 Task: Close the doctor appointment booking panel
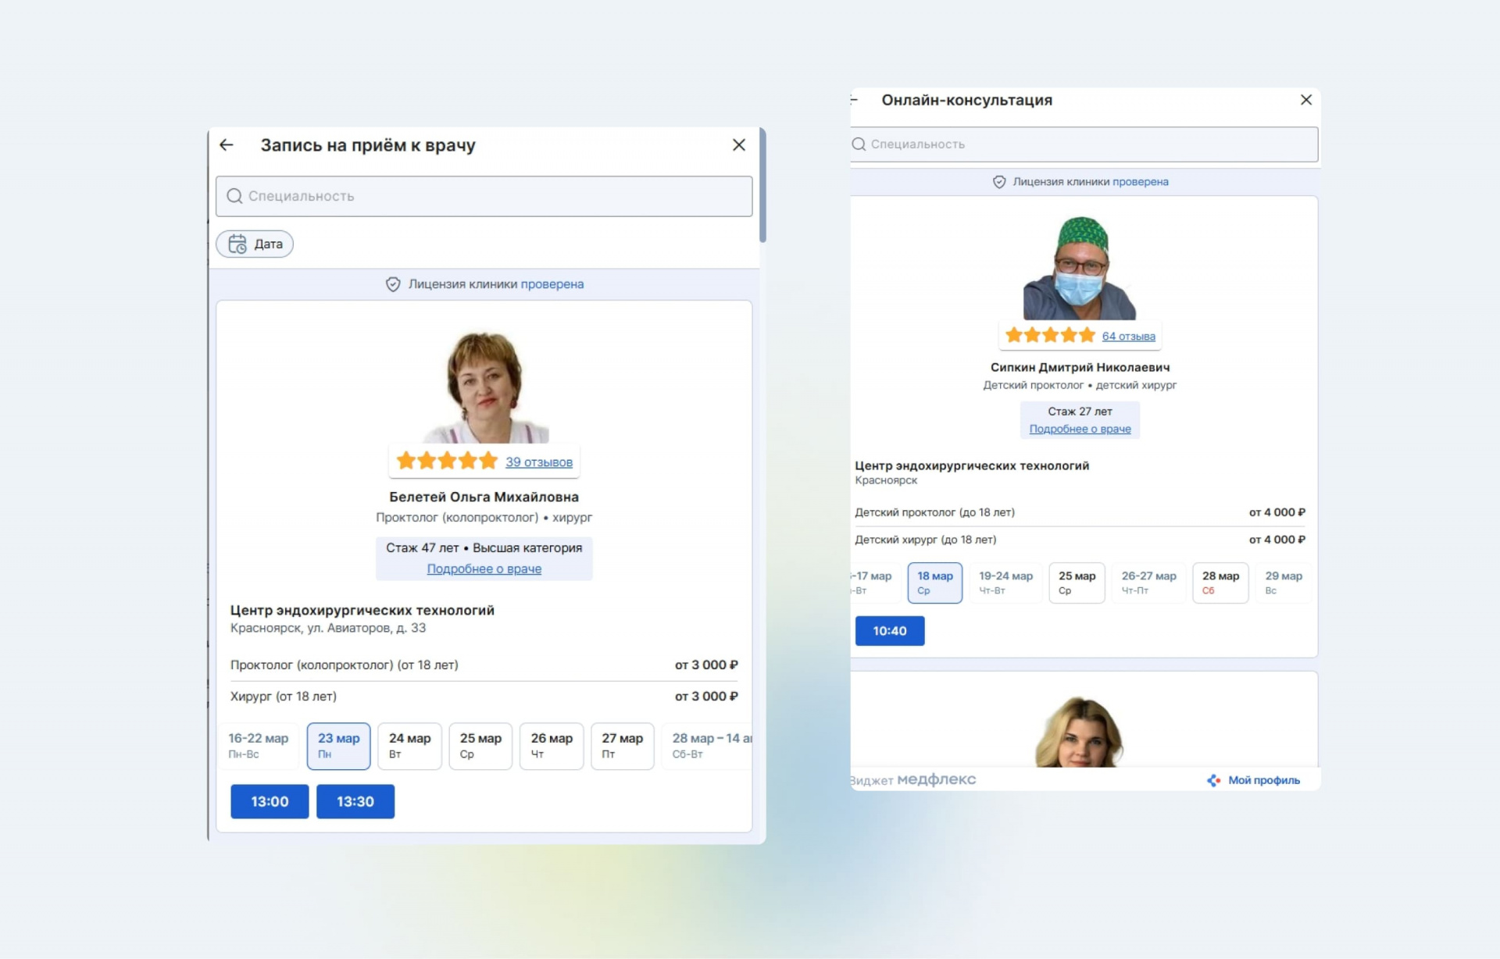tap(739, 145)
